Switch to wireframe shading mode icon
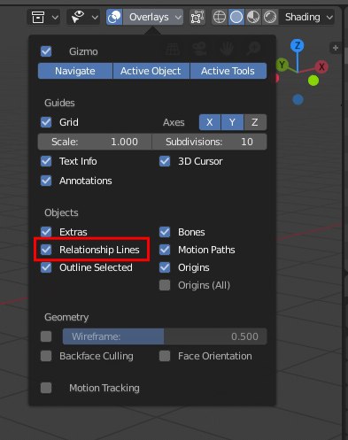Screen dimensions: 348x440 [x=220, y=17]
